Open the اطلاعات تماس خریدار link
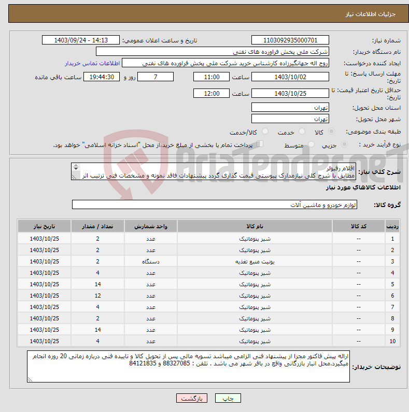 92,63
